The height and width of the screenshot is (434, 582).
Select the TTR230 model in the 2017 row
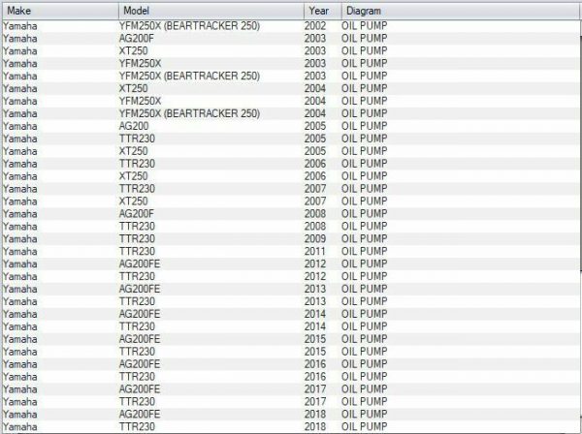point(137,402)
